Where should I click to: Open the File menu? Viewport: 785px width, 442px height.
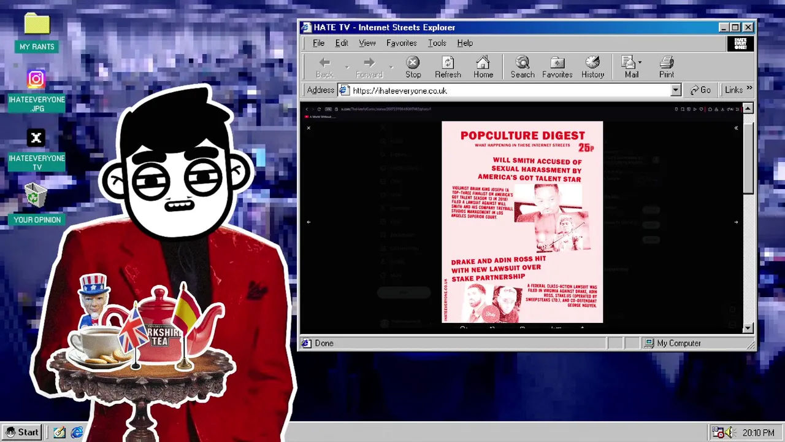[318, 43]
